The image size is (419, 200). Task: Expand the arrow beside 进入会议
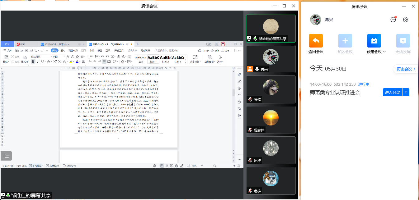(406, 92)
